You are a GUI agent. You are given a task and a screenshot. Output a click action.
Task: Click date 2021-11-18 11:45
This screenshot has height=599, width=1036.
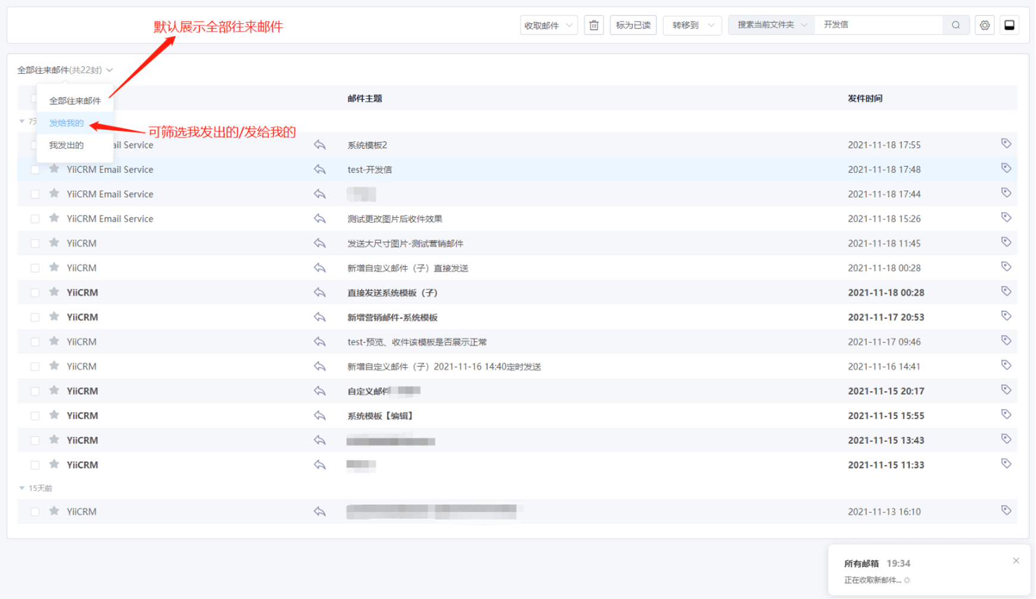[884, 243]
